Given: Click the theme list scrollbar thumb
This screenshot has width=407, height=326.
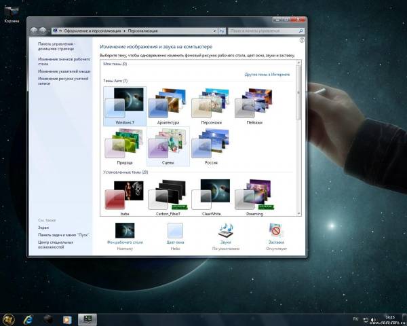Looking at the screenshot, I should point(298,92).
